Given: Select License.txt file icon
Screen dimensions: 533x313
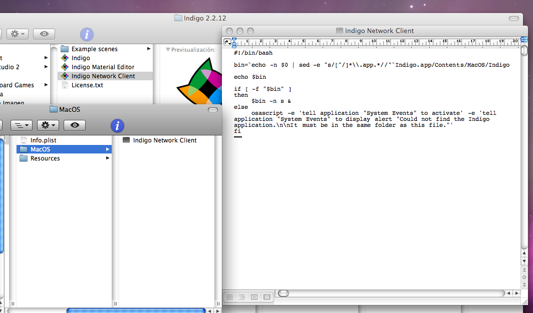Looking at the screenshot, I should pyautogui.click(x=65, y=85).
